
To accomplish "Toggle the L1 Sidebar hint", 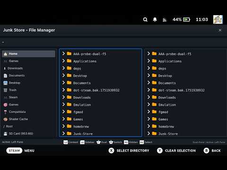I will coord(87,142).
